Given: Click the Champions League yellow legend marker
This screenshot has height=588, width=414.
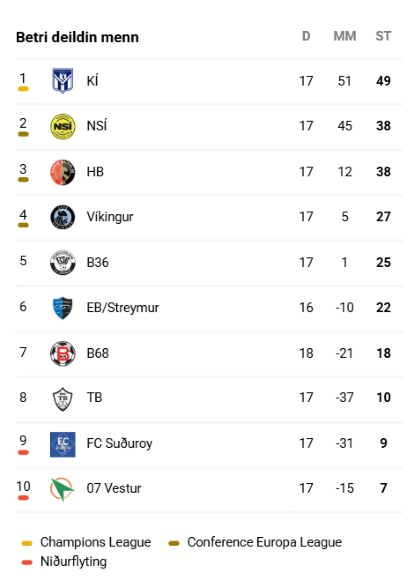Looking at the screenshot, I should point(27,543).
